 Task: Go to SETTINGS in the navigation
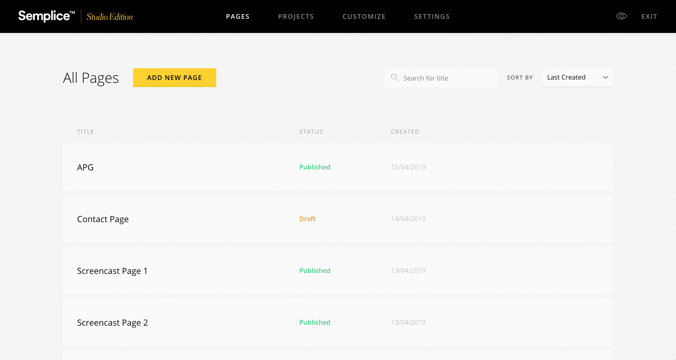point(432,16)
